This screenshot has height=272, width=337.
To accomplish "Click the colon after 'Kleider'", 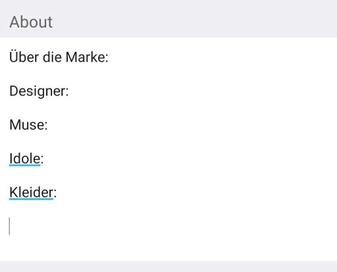I will (55, 194).
